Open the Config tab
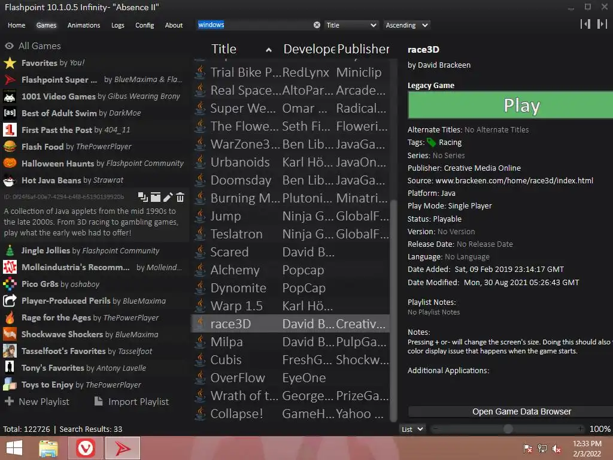This screenshot has width=613, height=460. point(145,25)
